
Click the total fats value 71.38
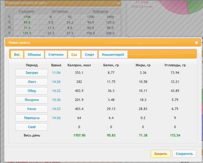tap(143, 135)
